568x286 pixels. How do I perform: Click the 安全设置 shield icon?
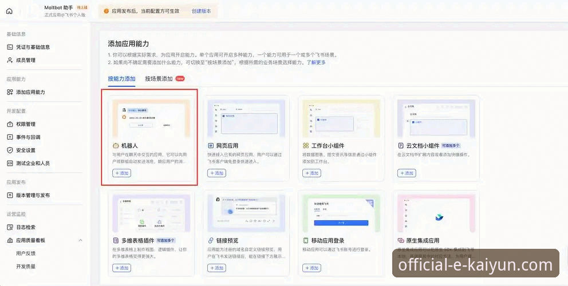tap(10, 150)
